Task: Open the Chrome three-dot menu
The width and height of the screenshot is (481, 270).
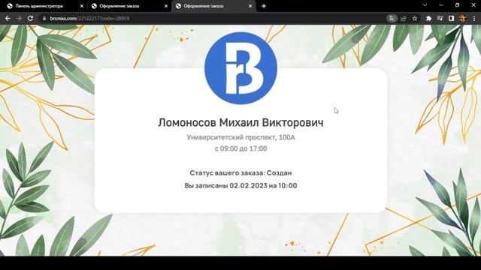Action: click(474, 18)
